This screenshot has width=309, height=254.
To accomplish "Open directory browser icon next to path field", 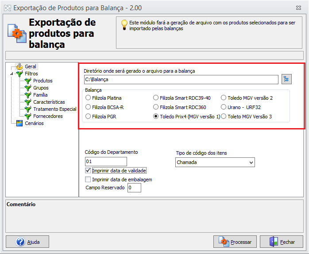I will pyautogui.click(x=286, y=79).
